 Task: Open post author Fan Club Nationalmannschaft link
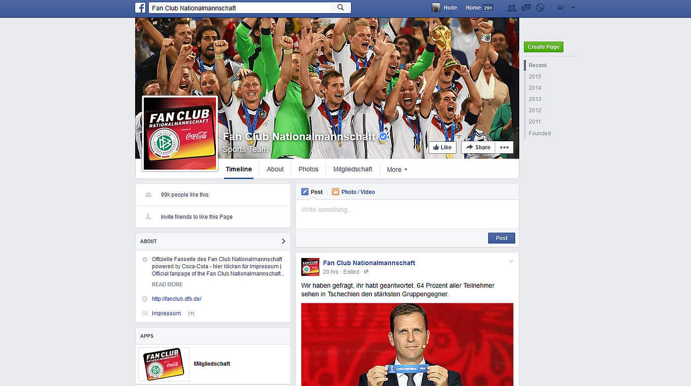pyautogui.click(x=369, y=263)
